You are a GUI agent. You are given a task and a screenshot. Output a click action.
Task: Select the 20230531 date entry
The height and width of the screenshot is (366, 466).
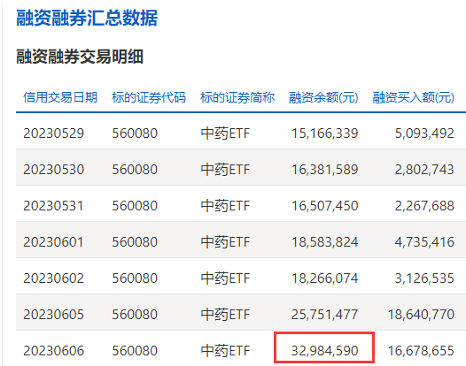coord(53,206)
